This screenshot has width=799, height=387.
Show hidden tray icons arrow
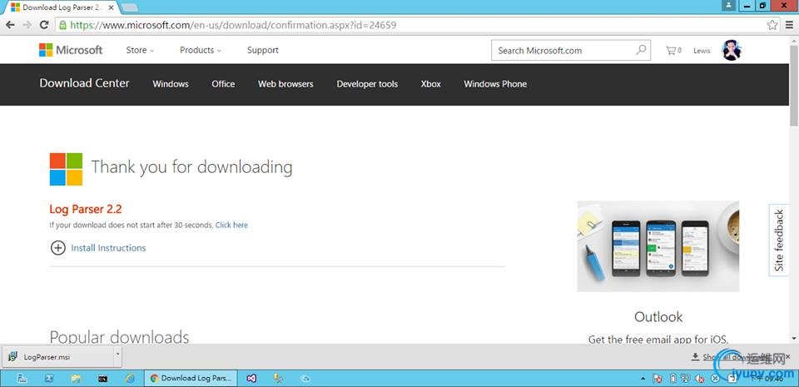click(x=643, y=379)
